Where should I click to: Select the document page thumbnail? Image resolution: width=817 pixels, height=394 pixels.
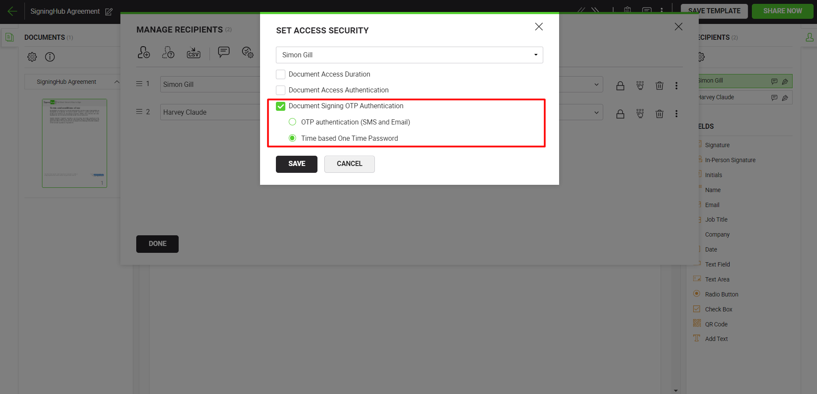pos(75,143)
